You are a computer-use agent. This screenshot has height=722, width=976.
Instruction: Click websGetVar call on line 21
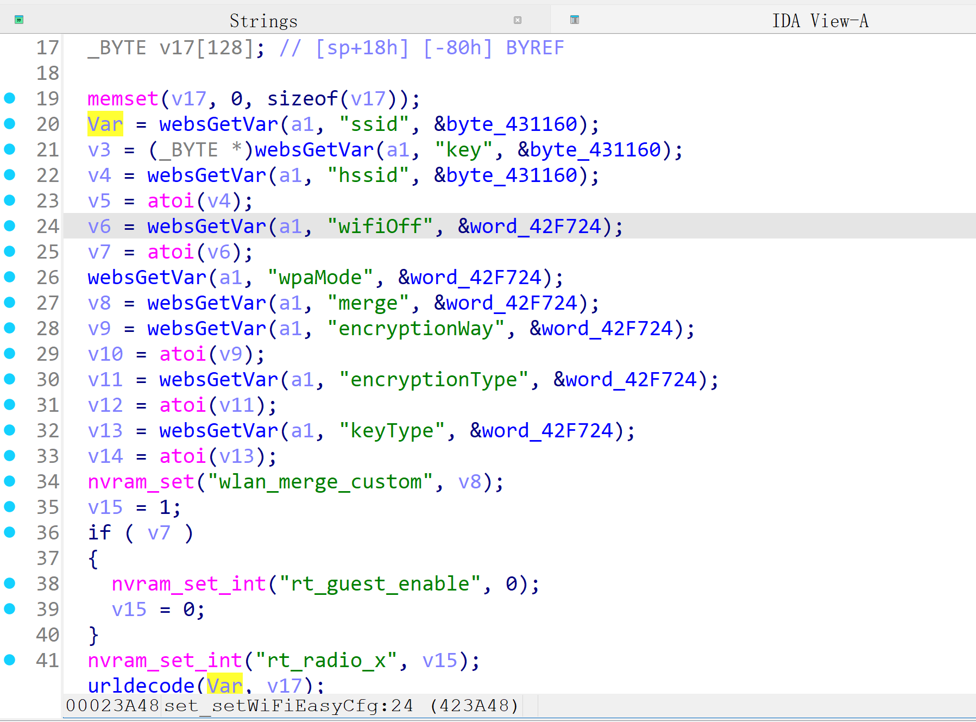click(314, 149)
